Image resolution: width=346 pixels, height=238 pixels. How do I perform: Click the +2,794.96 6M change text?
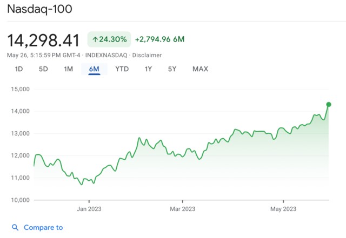(159, 39)
